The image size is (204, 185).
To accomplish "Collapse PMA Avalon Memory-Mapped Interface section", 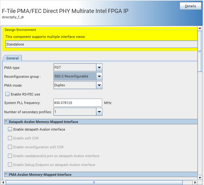I will coord(6,174).
